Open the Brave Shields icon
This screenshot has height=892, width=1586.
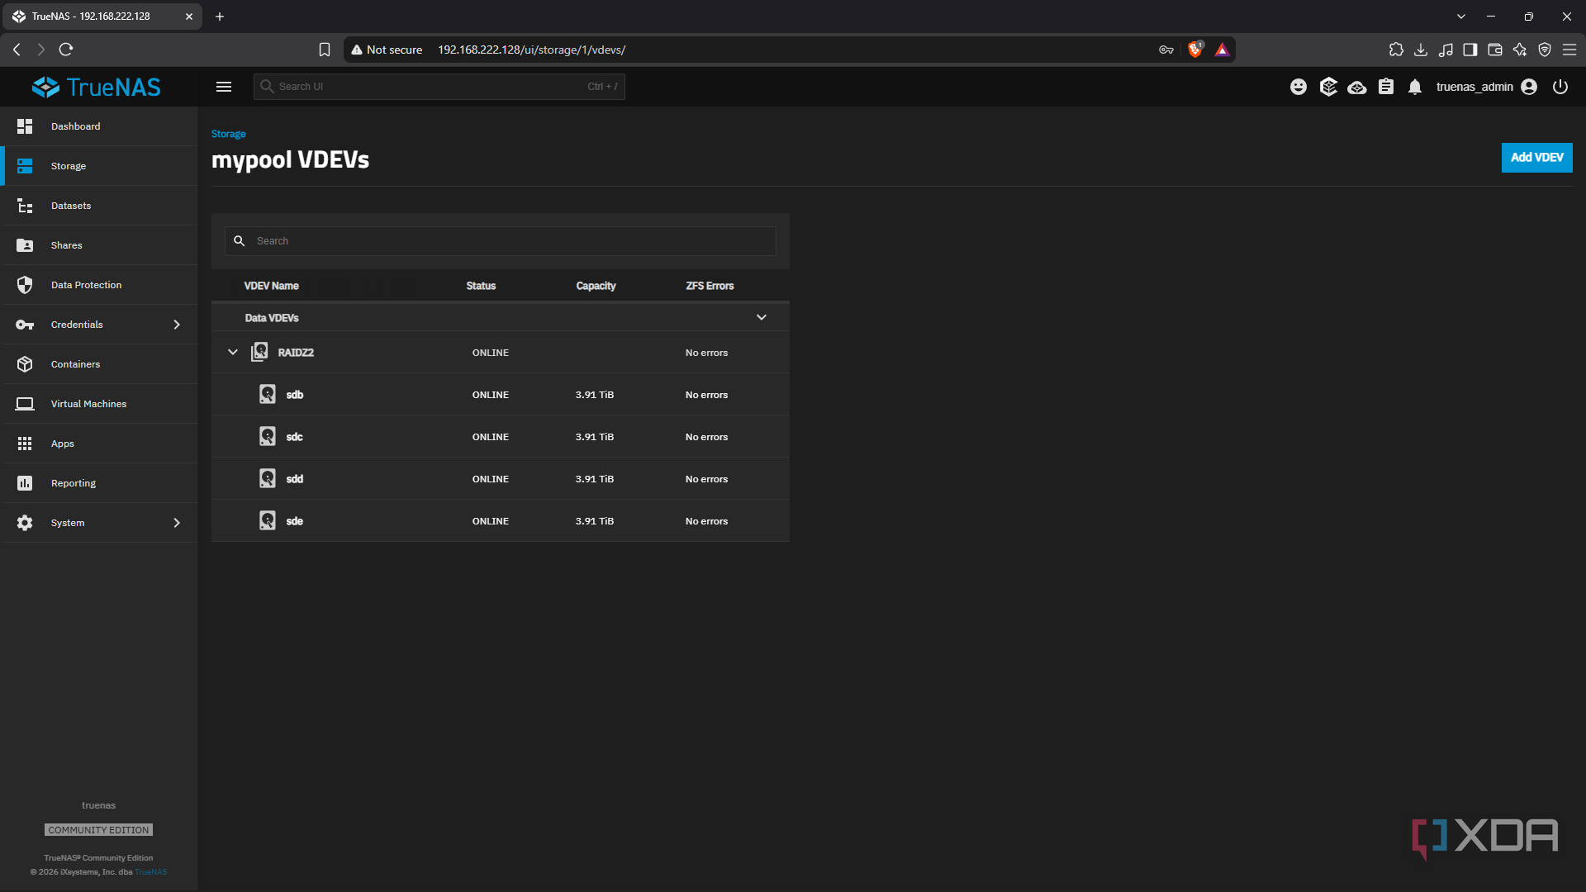click(1195, 50)
